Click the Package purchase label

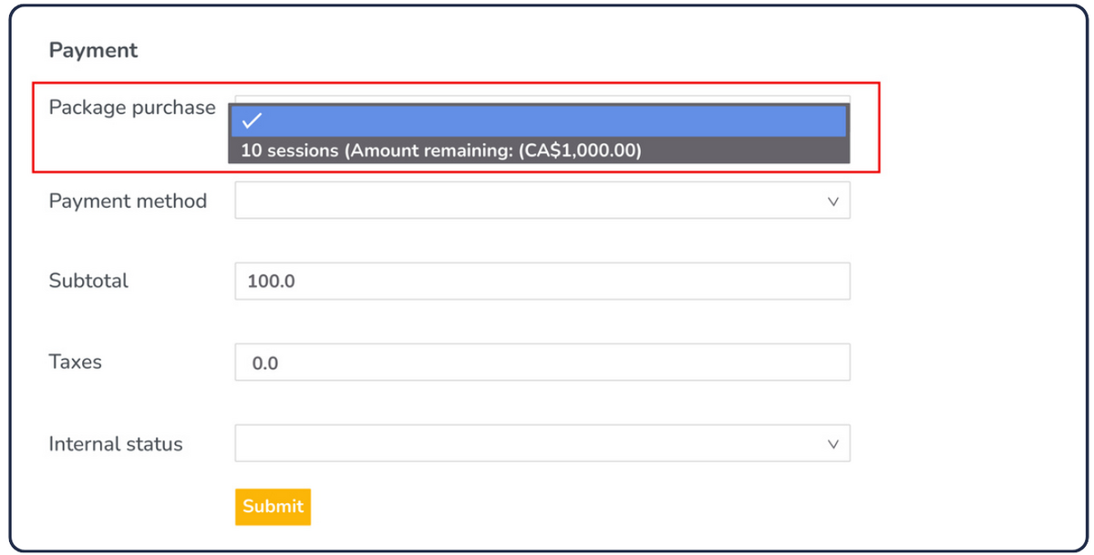(131, 108)
